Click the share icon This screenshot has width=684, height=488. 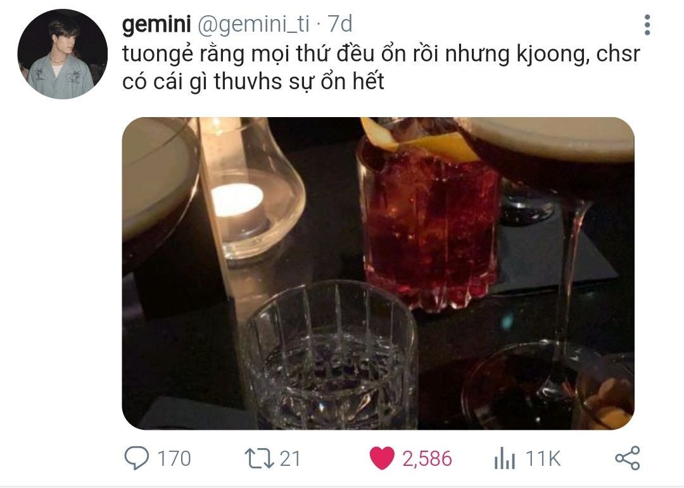pos(627,458)
